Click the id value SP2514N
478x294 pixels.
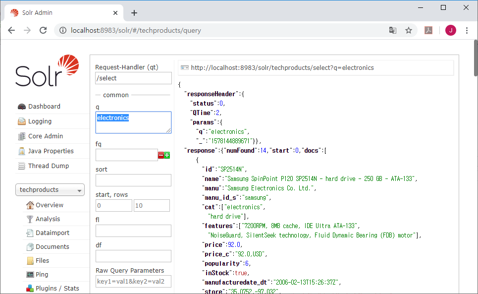231,169
